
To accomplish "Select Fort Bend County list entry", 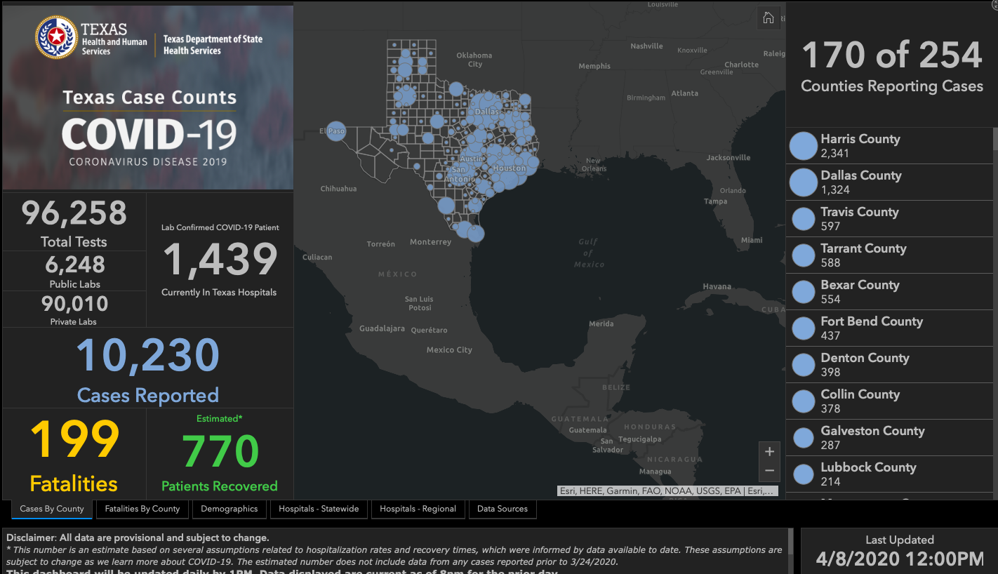I will click(x=871, y=328).
